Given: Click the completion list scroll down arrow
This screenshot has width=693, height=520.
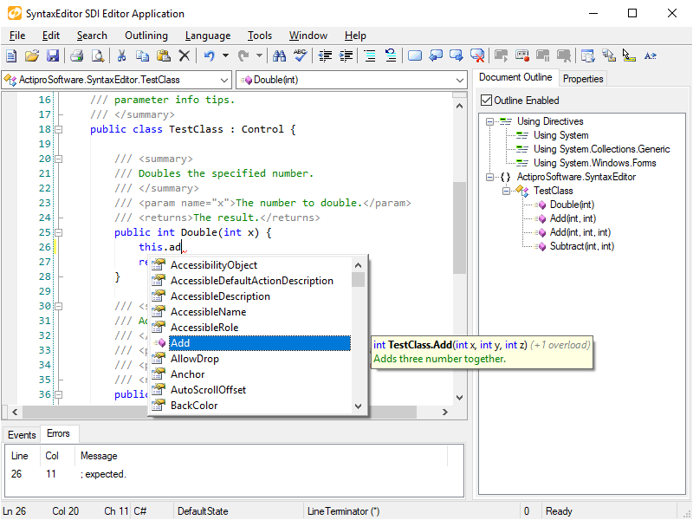Looking at the screenshot, I should tap(358, 406).
